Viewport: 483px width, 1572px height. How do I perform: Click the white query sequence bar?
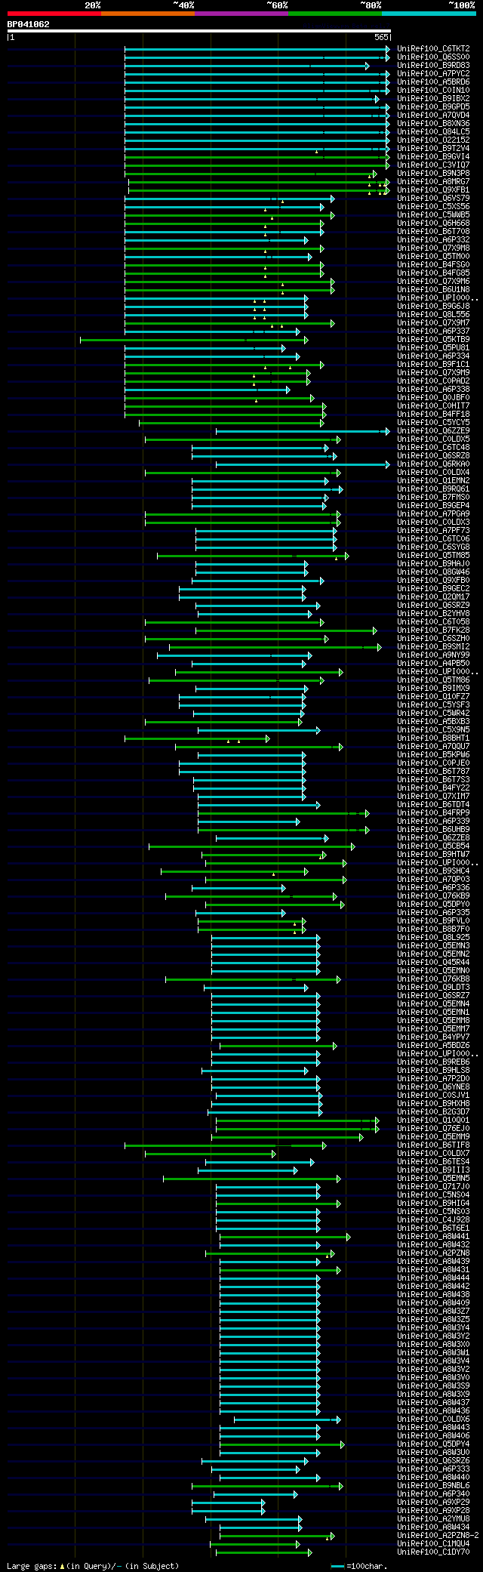[x=198, y=31]
